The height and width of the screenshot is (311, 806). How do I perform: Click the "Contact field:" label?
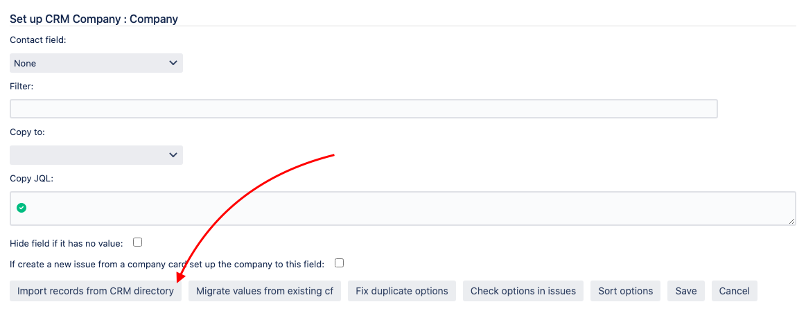pyautogui.click(x=38, y=40)
